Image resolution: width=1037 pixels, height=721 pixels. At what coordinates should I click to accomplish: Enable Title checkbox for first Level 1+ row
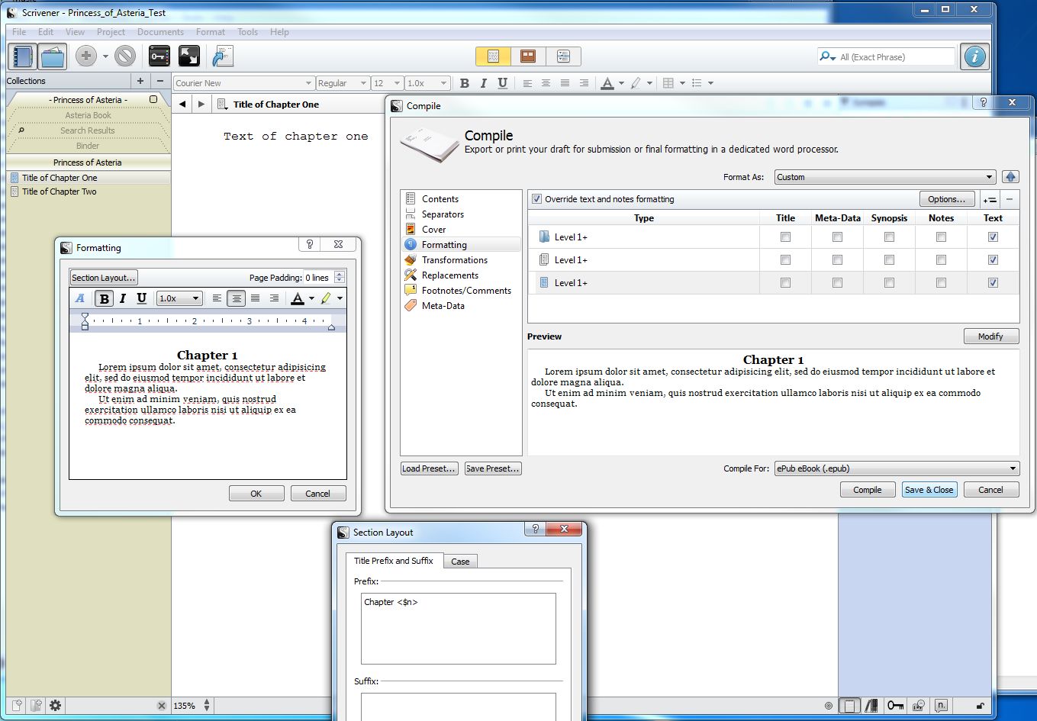(785, 237)
